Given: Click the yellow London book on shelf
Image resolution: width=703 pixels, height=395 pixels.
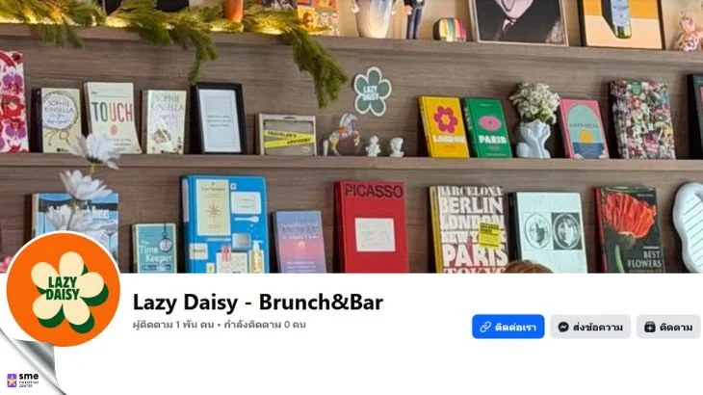Looking at the screenshot, I should click(443, 127).
